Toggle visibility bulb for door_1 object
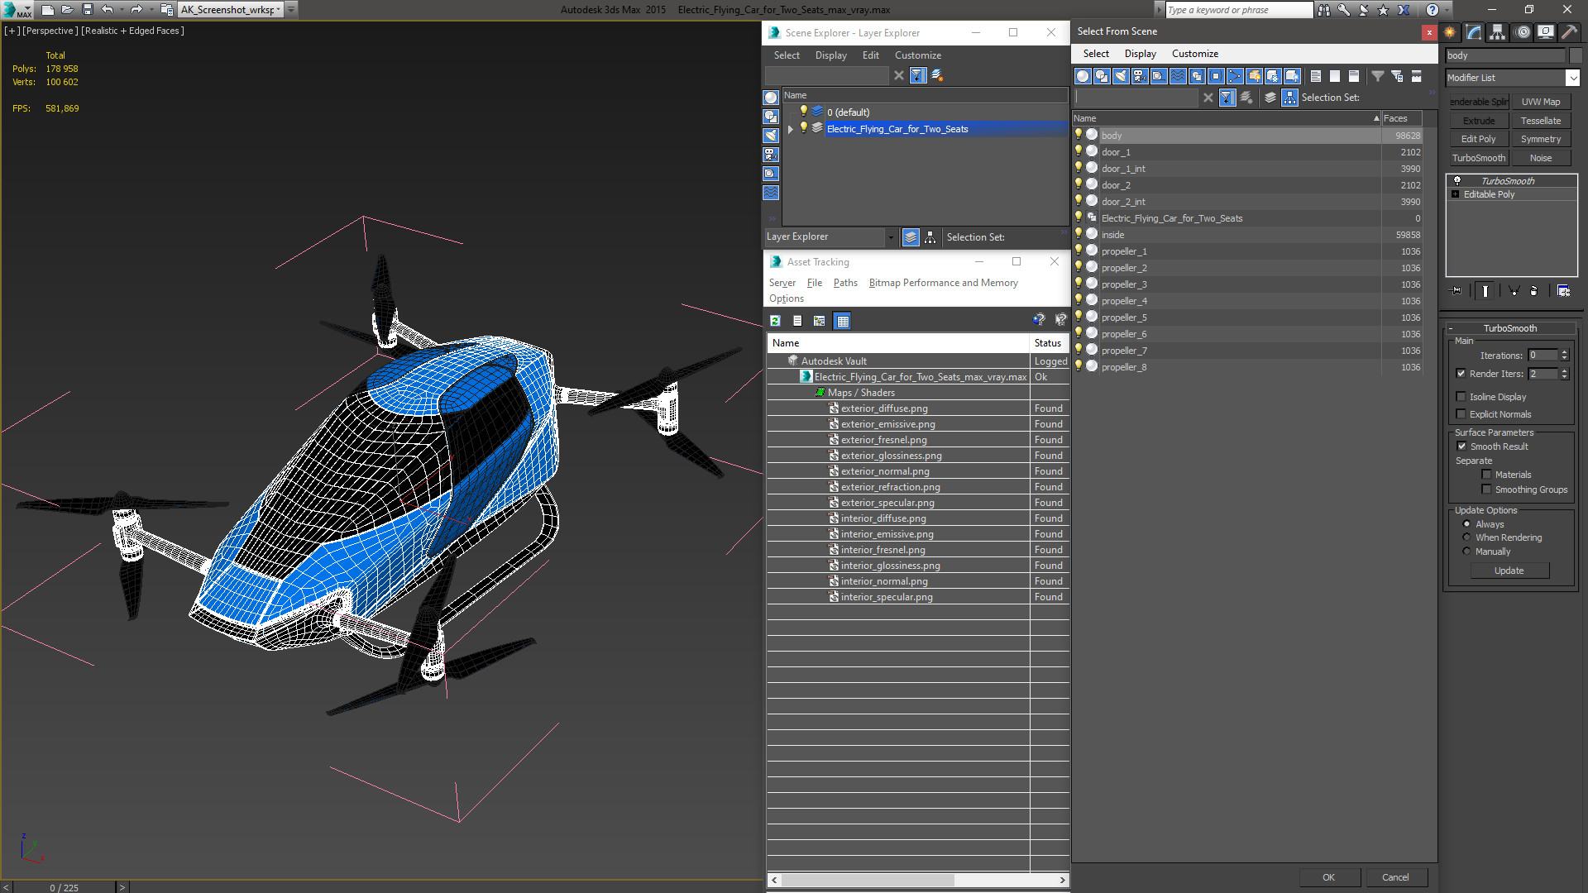This screenshot has height=893, width=1588. click(1079, 151)
